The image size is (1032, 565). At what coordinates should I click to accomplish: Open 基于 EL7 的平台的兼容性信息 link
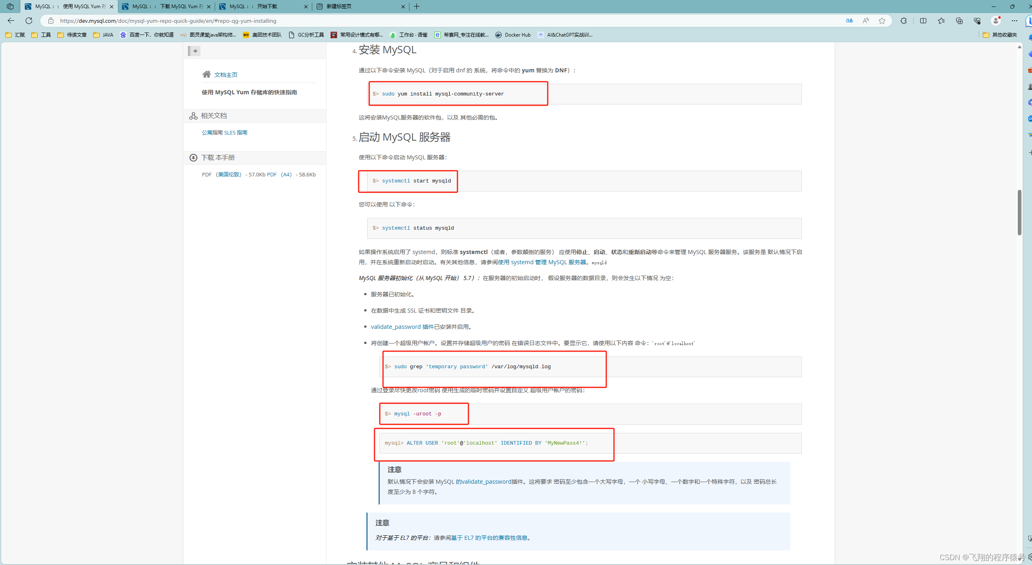coord(489,538)
